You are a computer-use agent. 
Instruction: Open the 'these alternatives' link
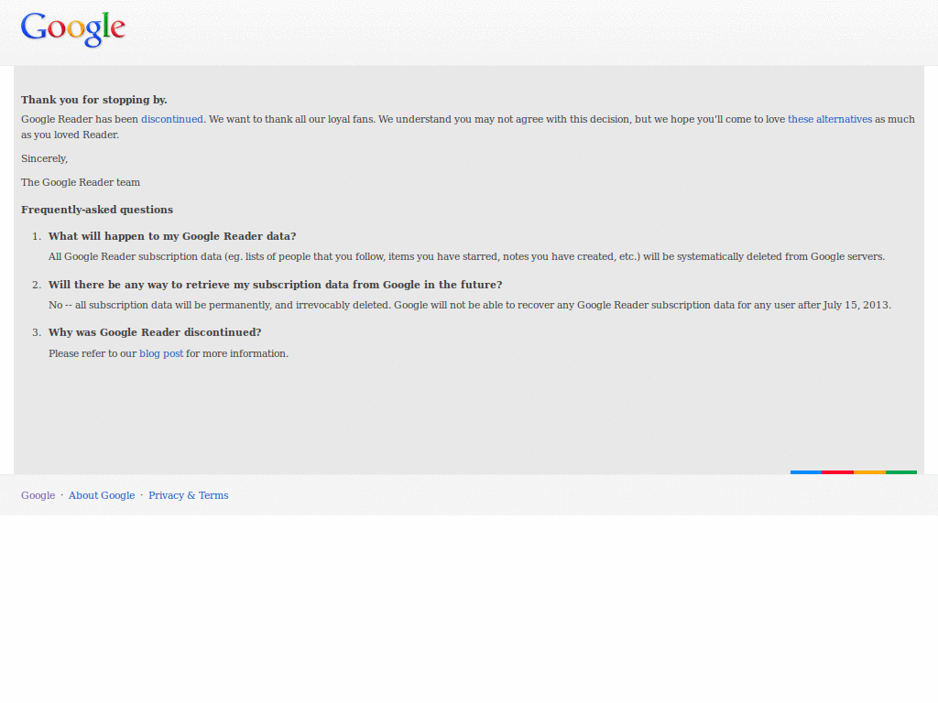[830, 119]
